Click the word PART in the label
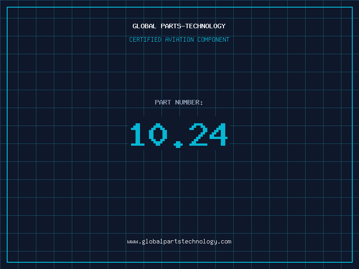The image size is (359, 269). tap(163, 102)
